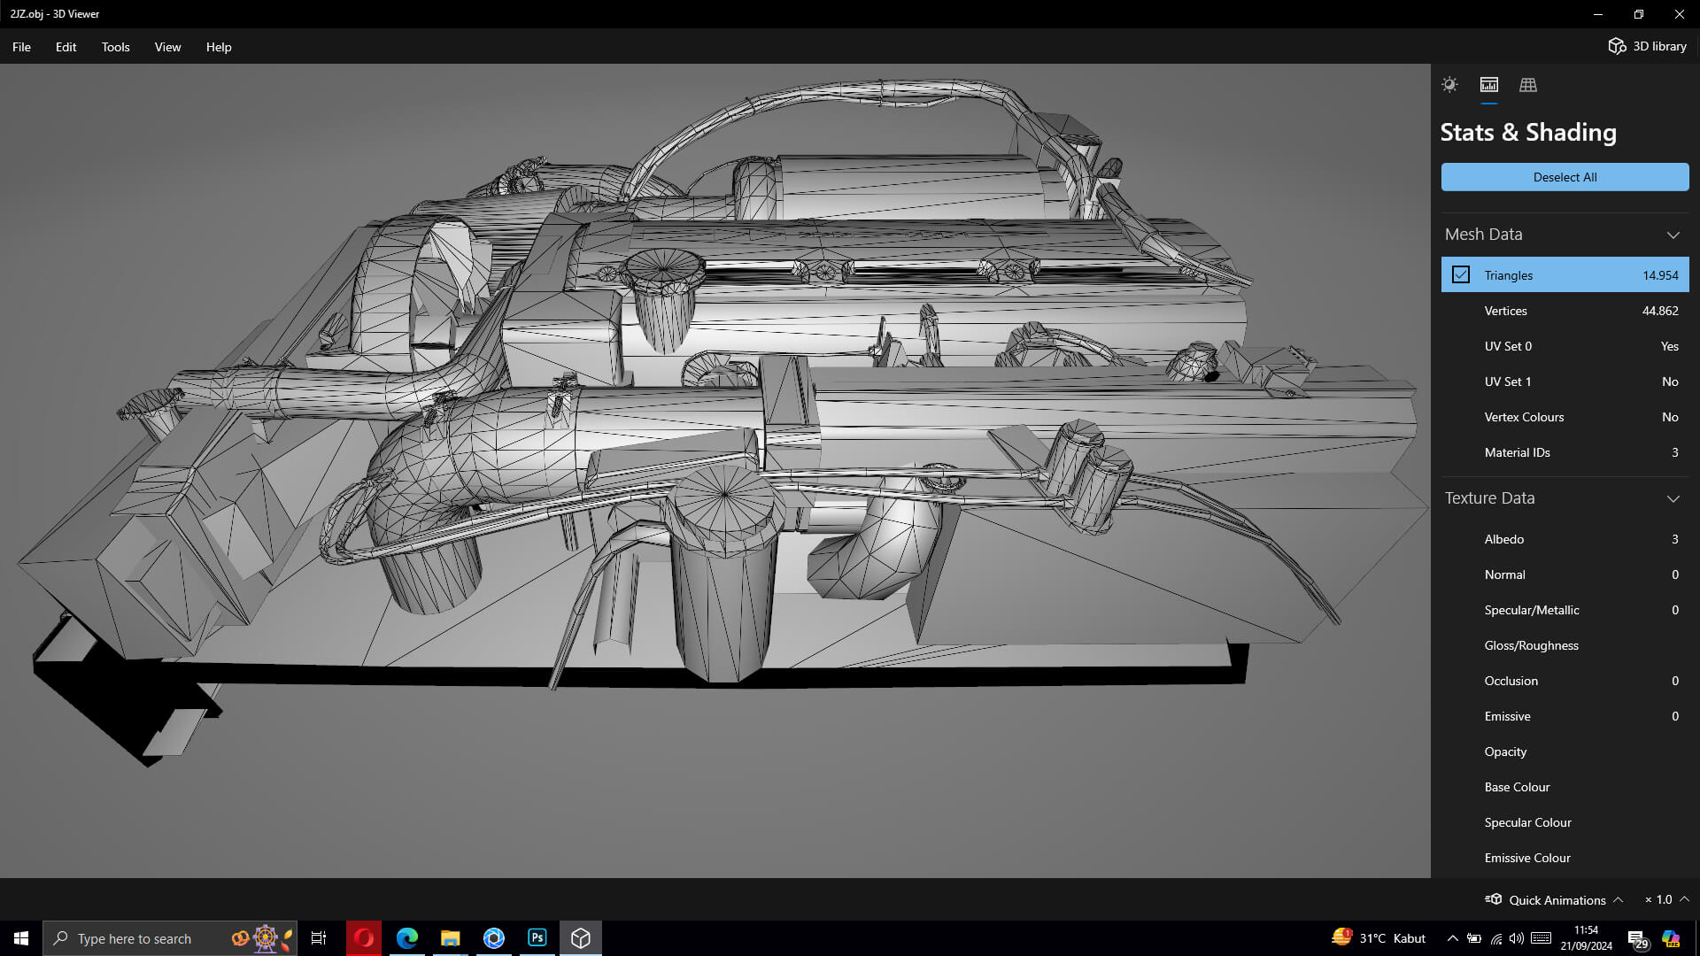This screenshot has height=956, width=1700.
Task: Click the Deselect All button
Action: (1565, 177)
